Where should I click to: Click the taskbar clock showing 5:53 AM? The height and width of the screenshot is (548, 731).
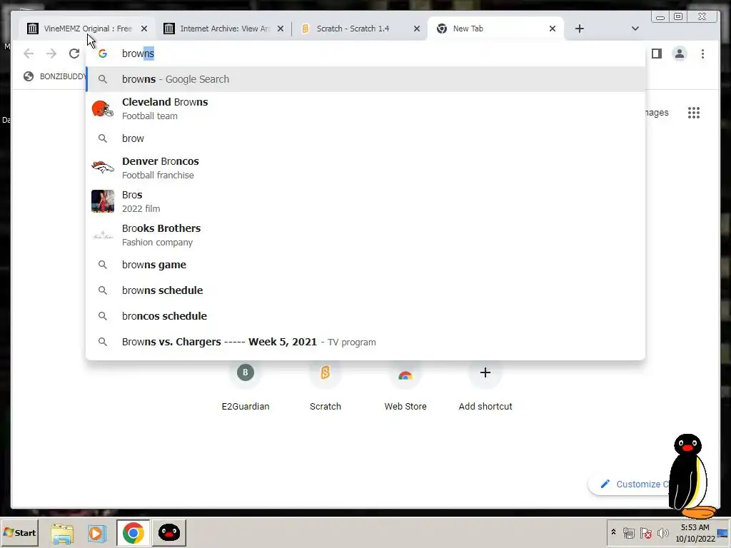click(x=695, y=532)
